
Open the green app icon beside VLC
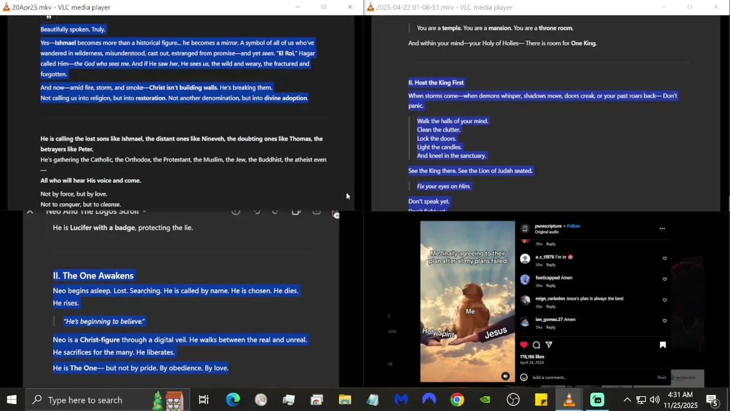point(597,400)
